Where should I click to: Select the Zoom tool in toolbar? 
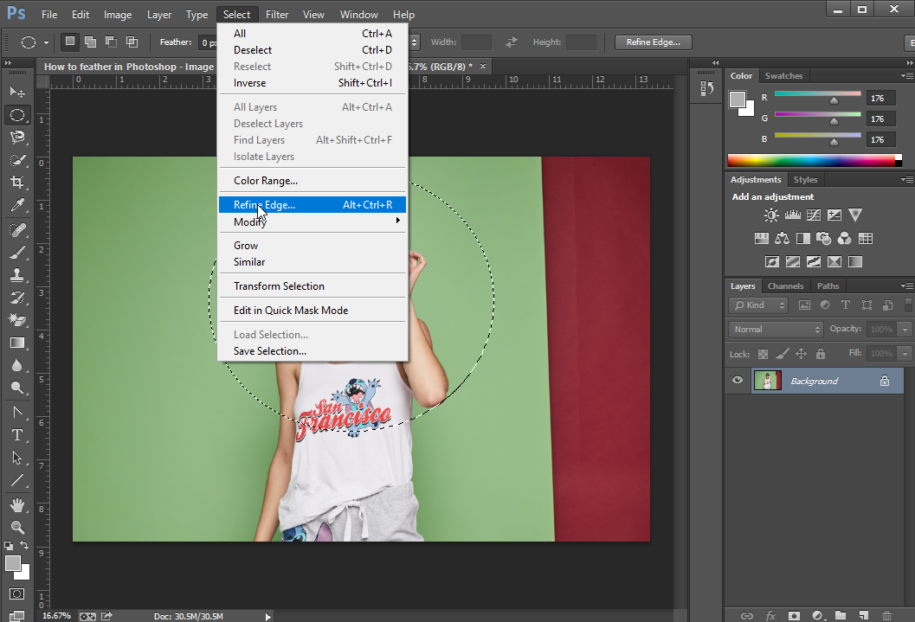pos(16,527)
